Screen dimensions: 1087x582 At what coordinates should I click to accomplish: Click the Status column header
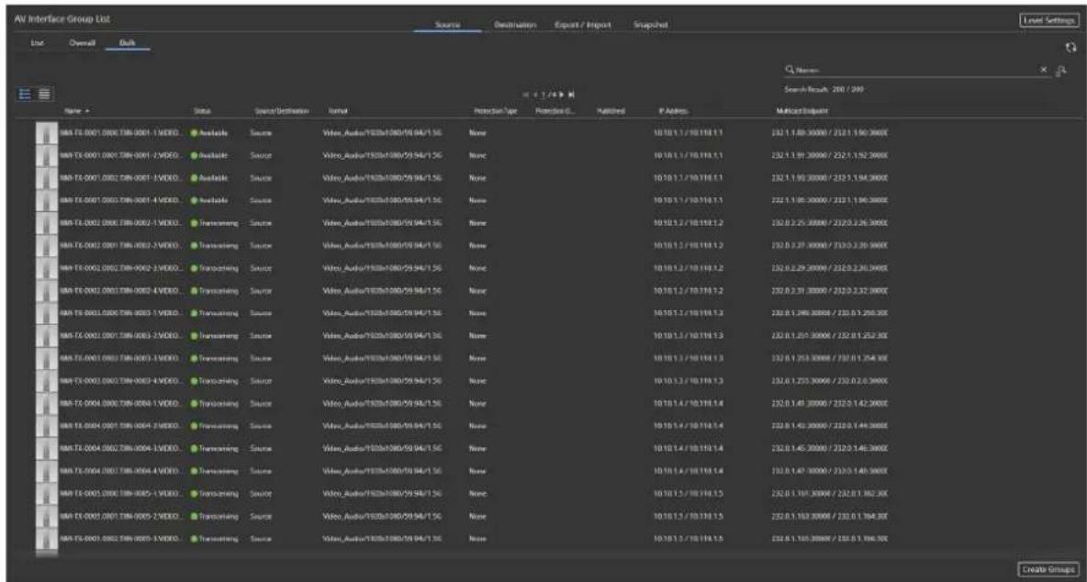coord(202,111)
